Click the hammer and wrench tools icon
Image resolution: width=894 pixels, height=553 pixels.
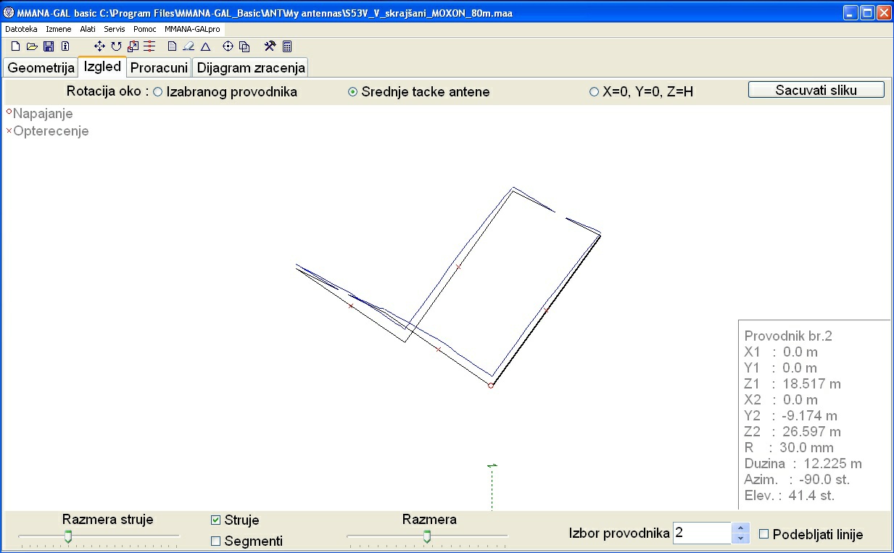[270, 46]
